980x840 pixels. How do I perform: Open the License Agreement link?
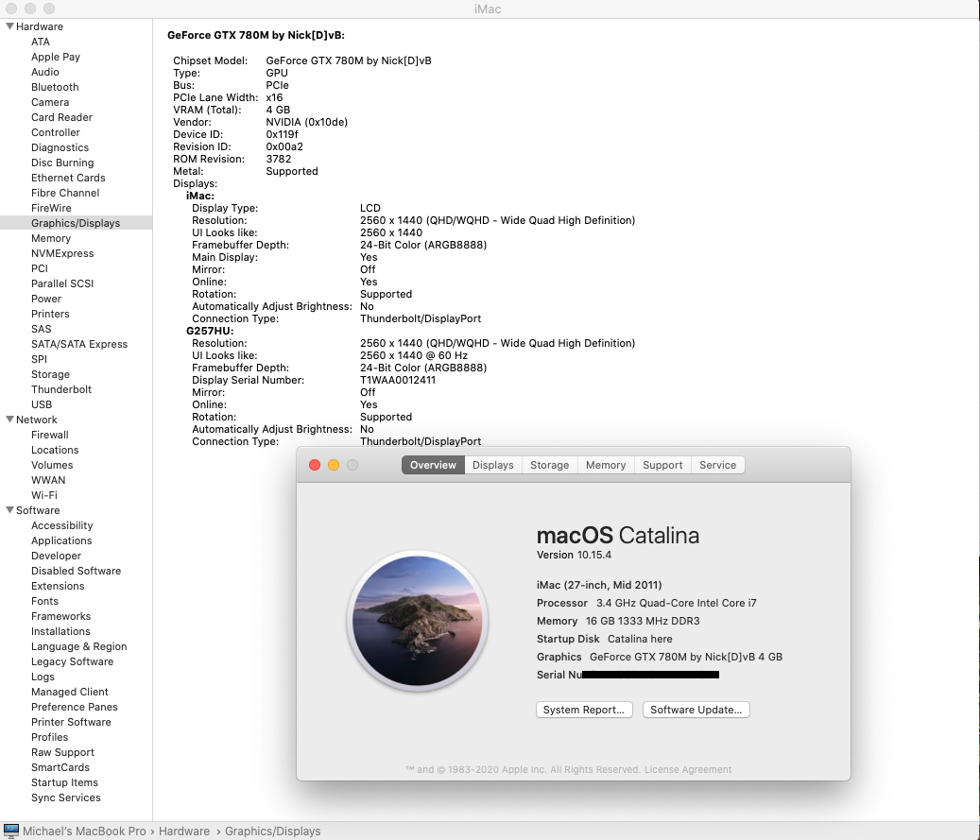(687, 769)
